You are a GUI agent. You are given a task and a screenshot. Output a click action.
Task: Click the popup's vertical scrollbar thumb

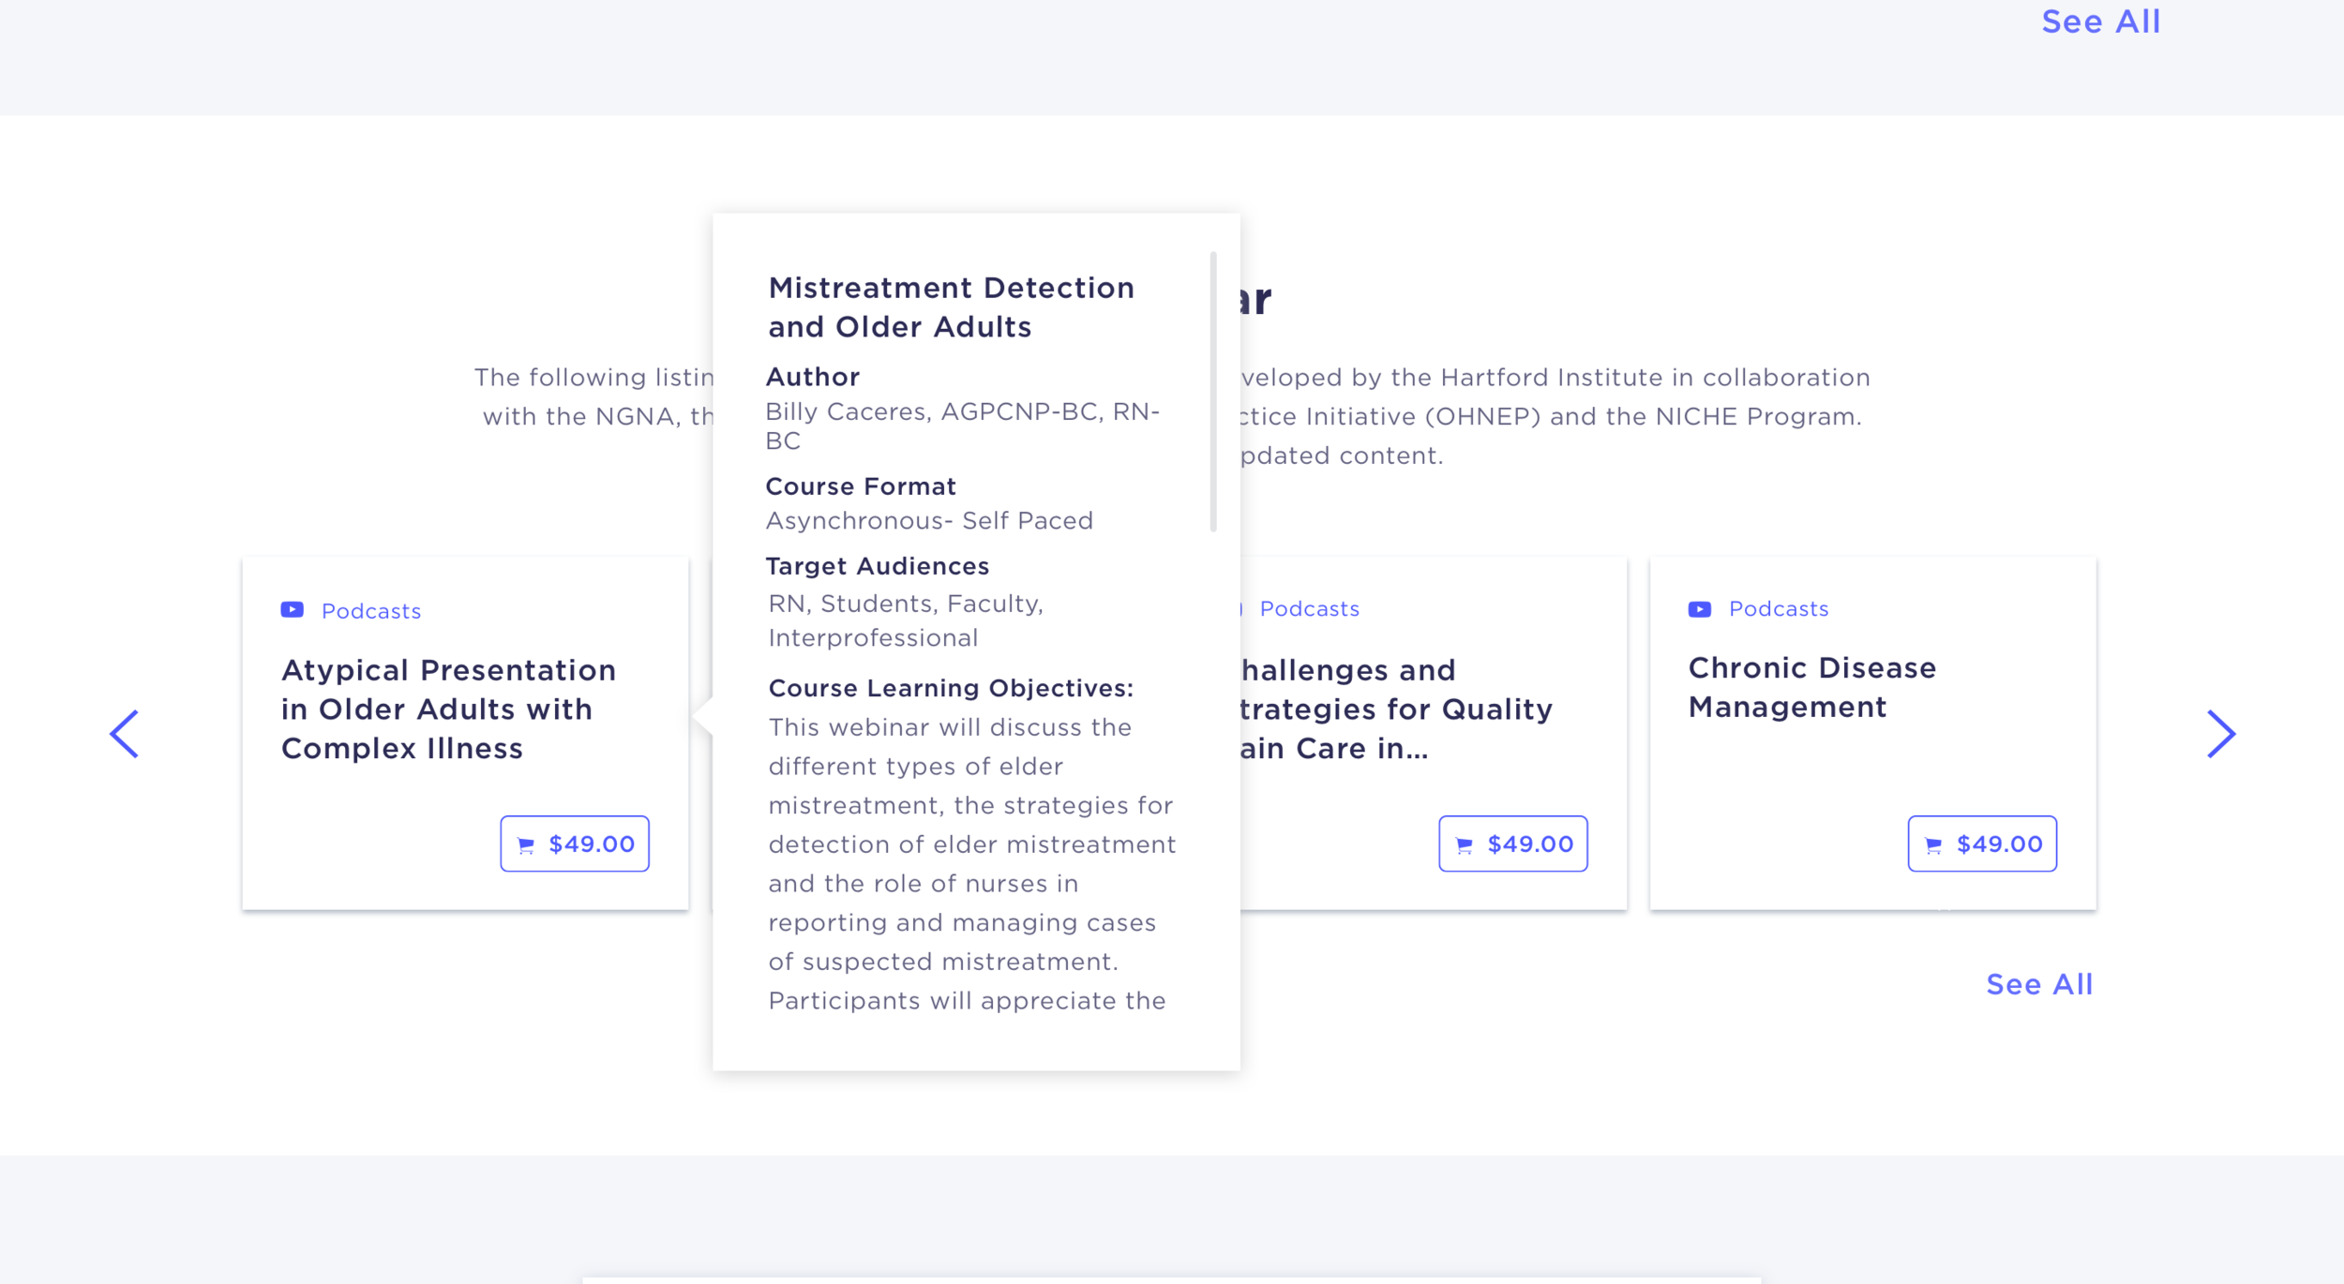click(1213, 392)
